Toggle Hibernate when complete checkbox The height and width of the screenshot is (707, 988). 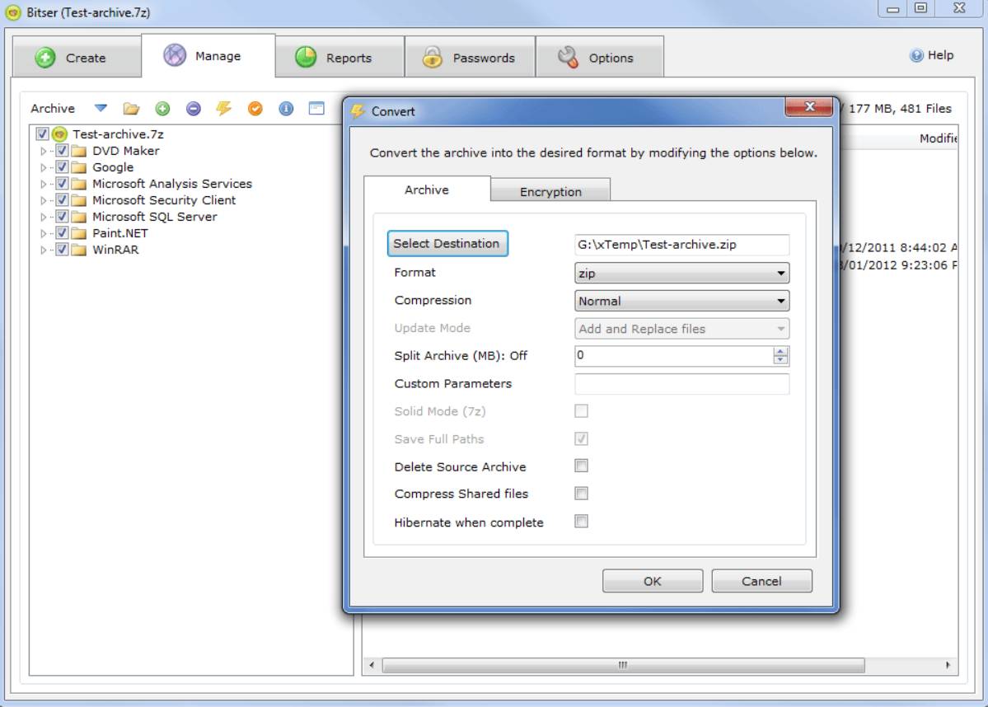[581, 522]
